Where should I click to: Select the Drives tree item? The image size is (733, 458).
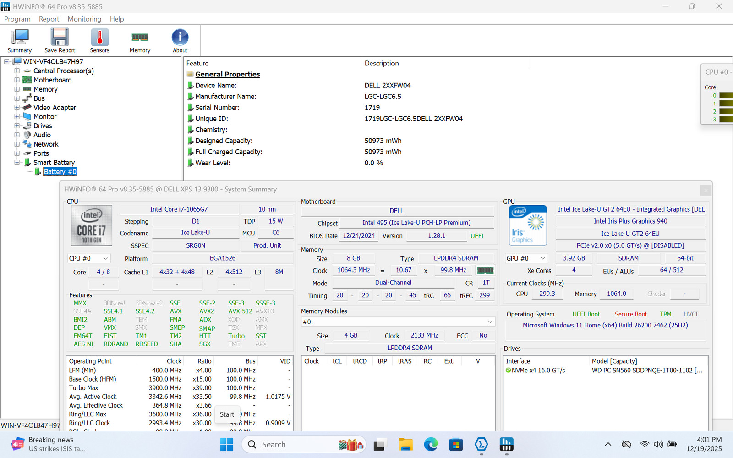point(43,125)
